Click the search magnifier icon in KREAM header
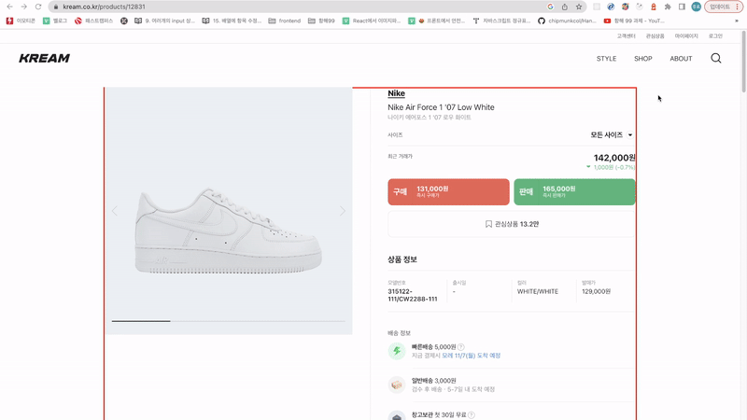747x420 pixels. (716, 58)
